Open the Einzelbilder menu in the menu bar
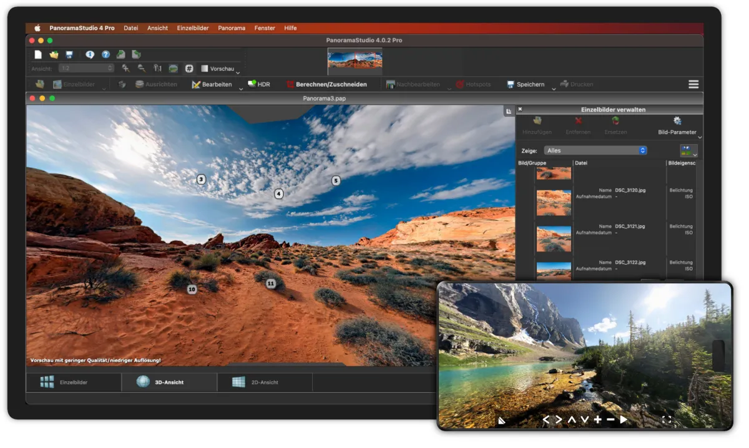Screen dimensions: 749x448 192,28
